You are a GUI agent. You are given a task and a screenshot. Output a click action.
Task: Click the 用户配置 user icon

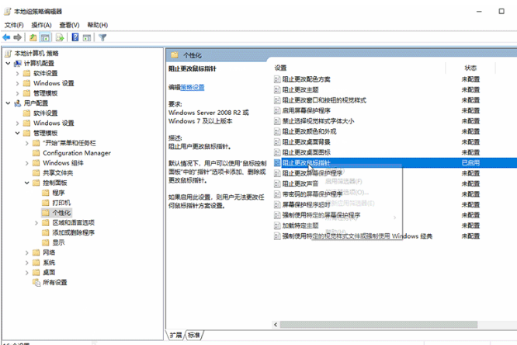click(18, 103)
